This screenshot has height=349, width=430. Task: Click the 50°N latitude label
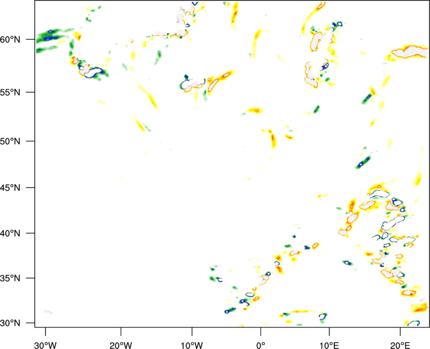pyautogui.click(x=10, y=141)
